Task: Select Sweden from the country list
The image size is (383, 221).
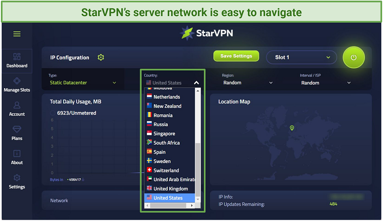Action: pyautogui.click(x=170, y=161)
